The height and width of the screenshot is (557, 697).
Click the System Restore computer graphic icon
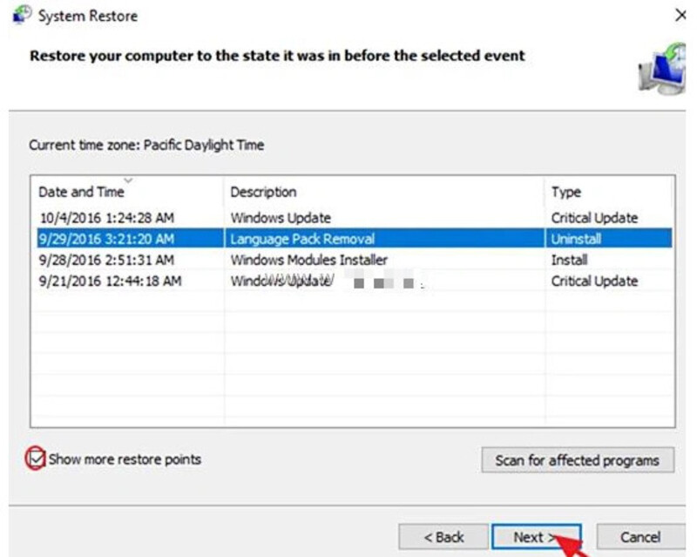pos(662,69)
